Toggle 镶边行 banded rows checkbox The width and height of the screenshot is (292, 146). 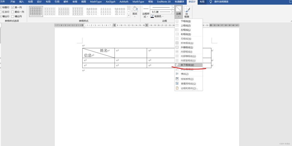tap(1, 16)
